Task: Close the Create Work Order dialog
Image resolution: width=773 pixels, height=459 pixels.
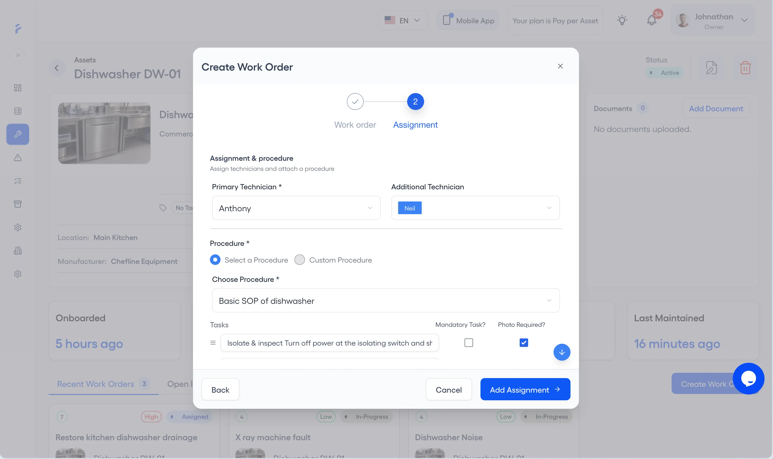Action: (x=560, y=66)
